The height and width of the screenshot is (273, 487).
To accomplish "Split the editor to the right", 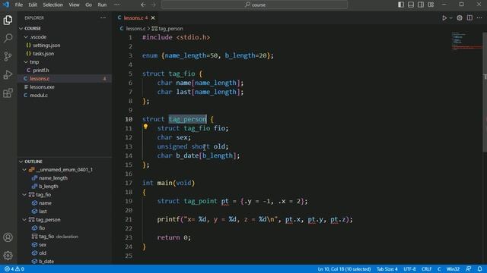I will [469, 18].
